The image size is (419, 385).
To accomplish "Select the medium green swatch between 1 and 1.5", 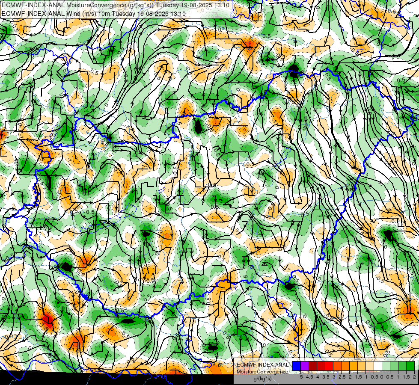I will tap(402, 366).
